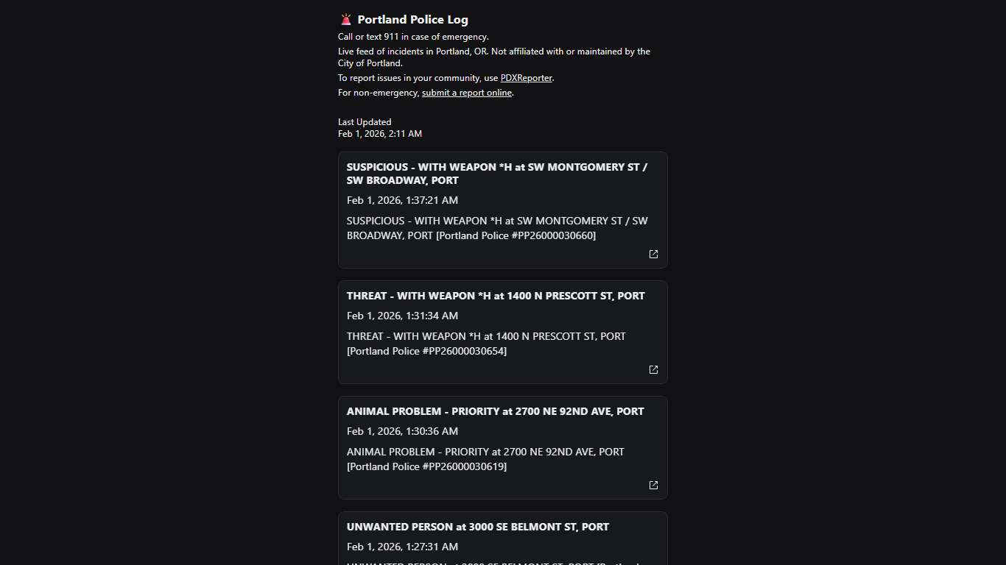Screen dimensions: 1006x565
Task: Click the Portland Police Log heading
Action: pos(412,20)
